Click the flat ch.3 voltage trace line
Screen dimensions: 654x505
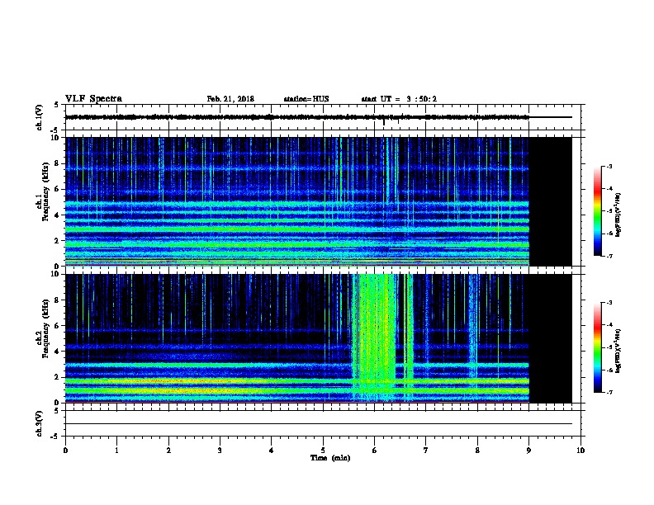click(319, 424)
